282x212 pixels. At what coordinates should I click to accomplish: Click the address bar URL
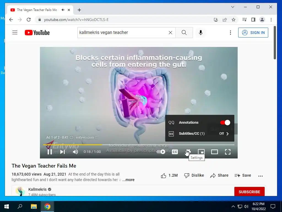pyautogui.click(x=76, y=20)
